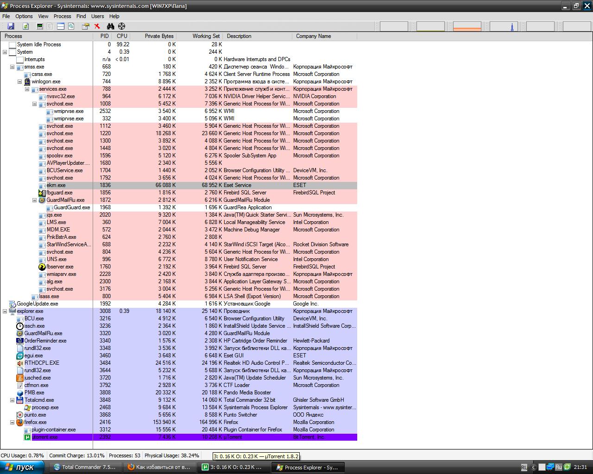This screenshot has width=593, height=474.
Task: Open the Find menu
Action: [81, 16]
